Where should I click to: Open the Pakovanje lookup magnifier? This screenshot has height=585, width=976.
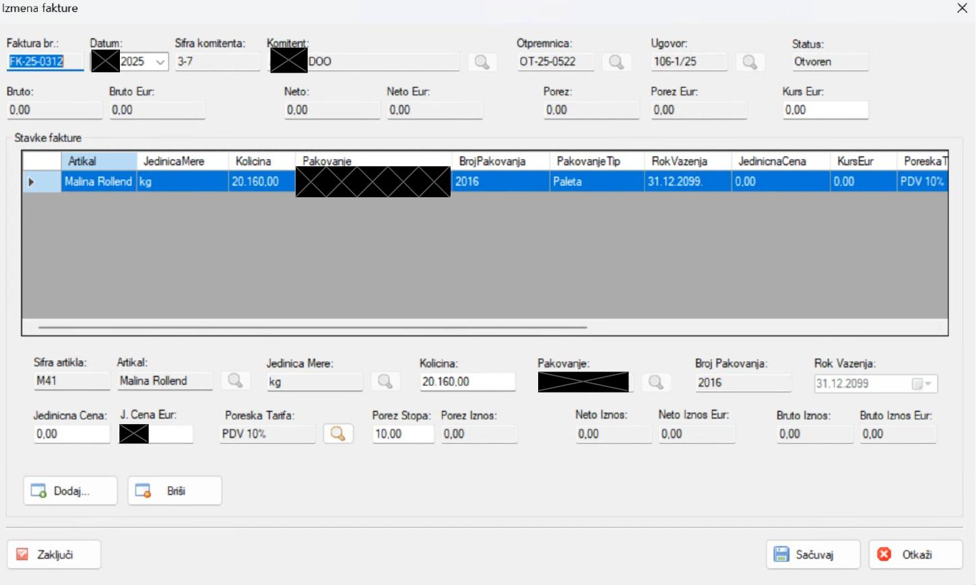pyautogui.click(x=655, y=382)
